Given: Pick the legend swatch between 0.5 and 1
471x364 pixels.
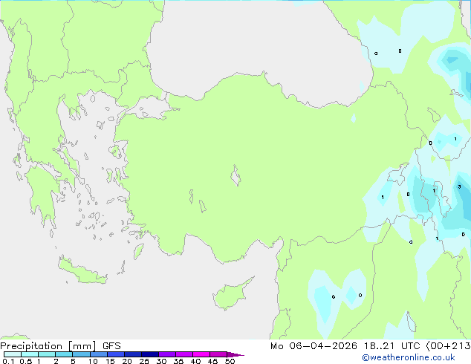Looking at the screenshot, I should click(x=30, y=354).
